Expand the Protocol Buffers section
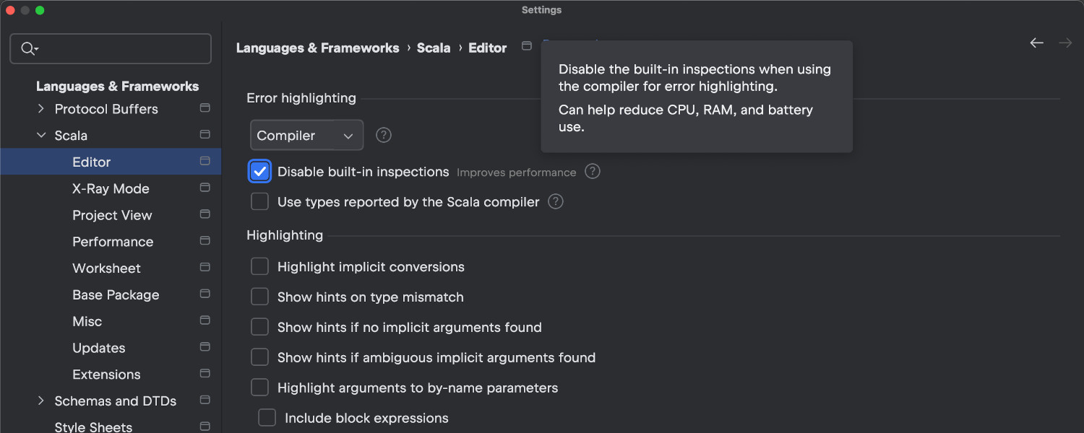This screenshot has width=1084, height=433. [x=41, y=109]
